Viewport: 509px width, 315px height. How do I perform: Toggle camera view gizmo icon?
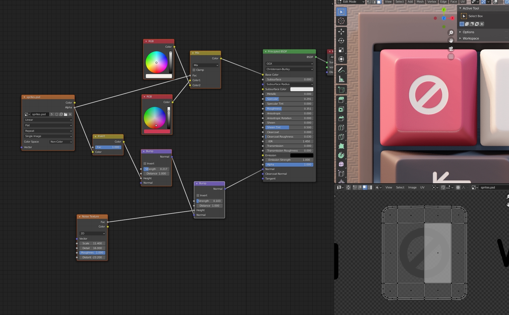pos(451,49)
